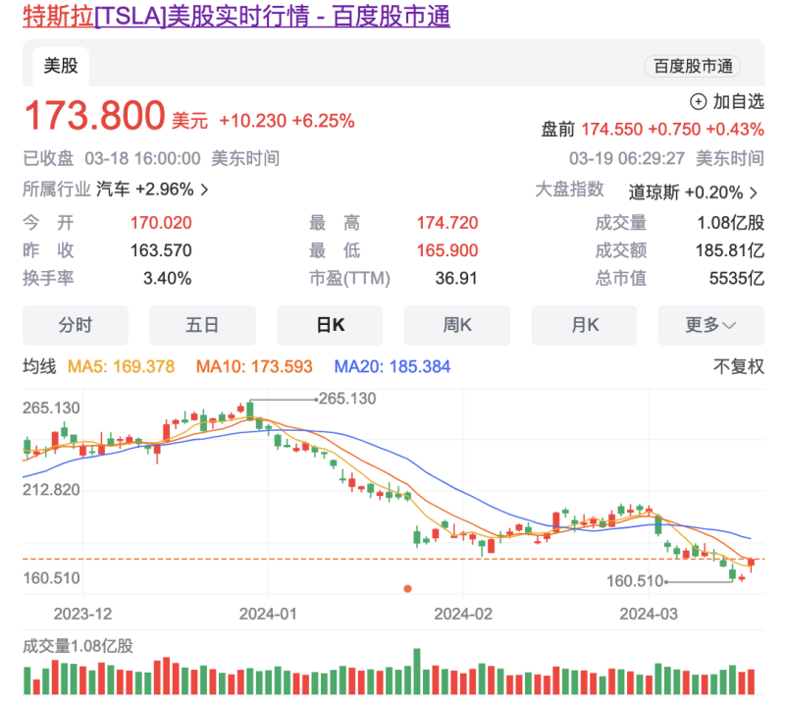Switch chart to 五日 view
Screen dimensions: 786x707
(202, 325)
